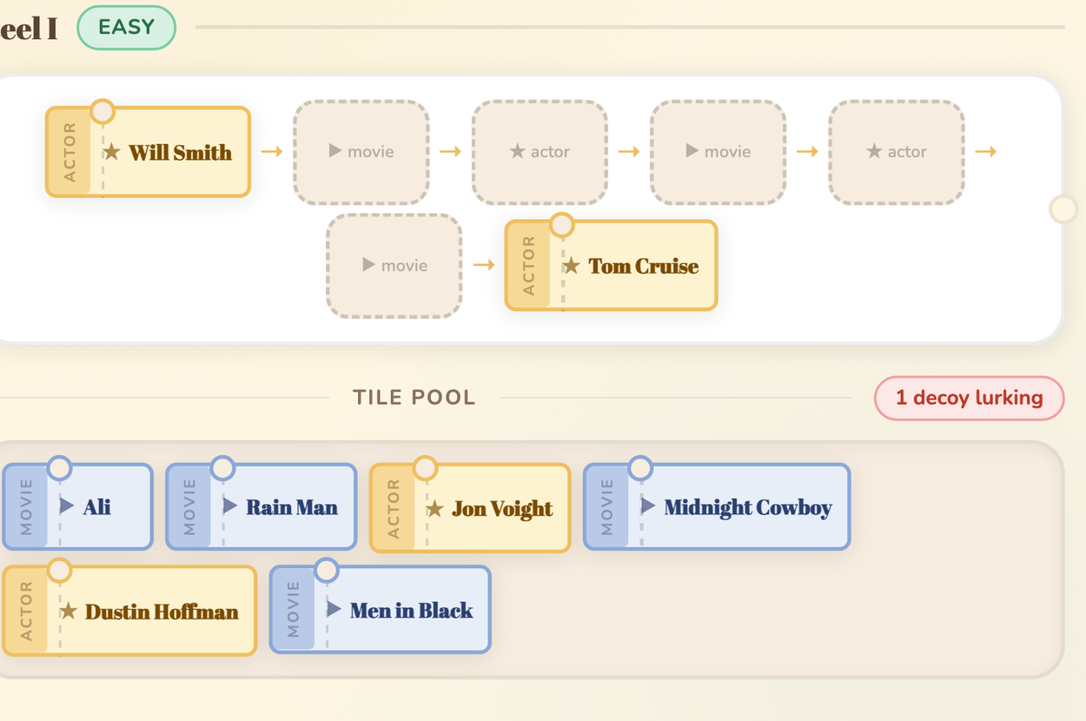
Task: Click the star icon on Will Smith tile
Action: [x=112, y=153]
